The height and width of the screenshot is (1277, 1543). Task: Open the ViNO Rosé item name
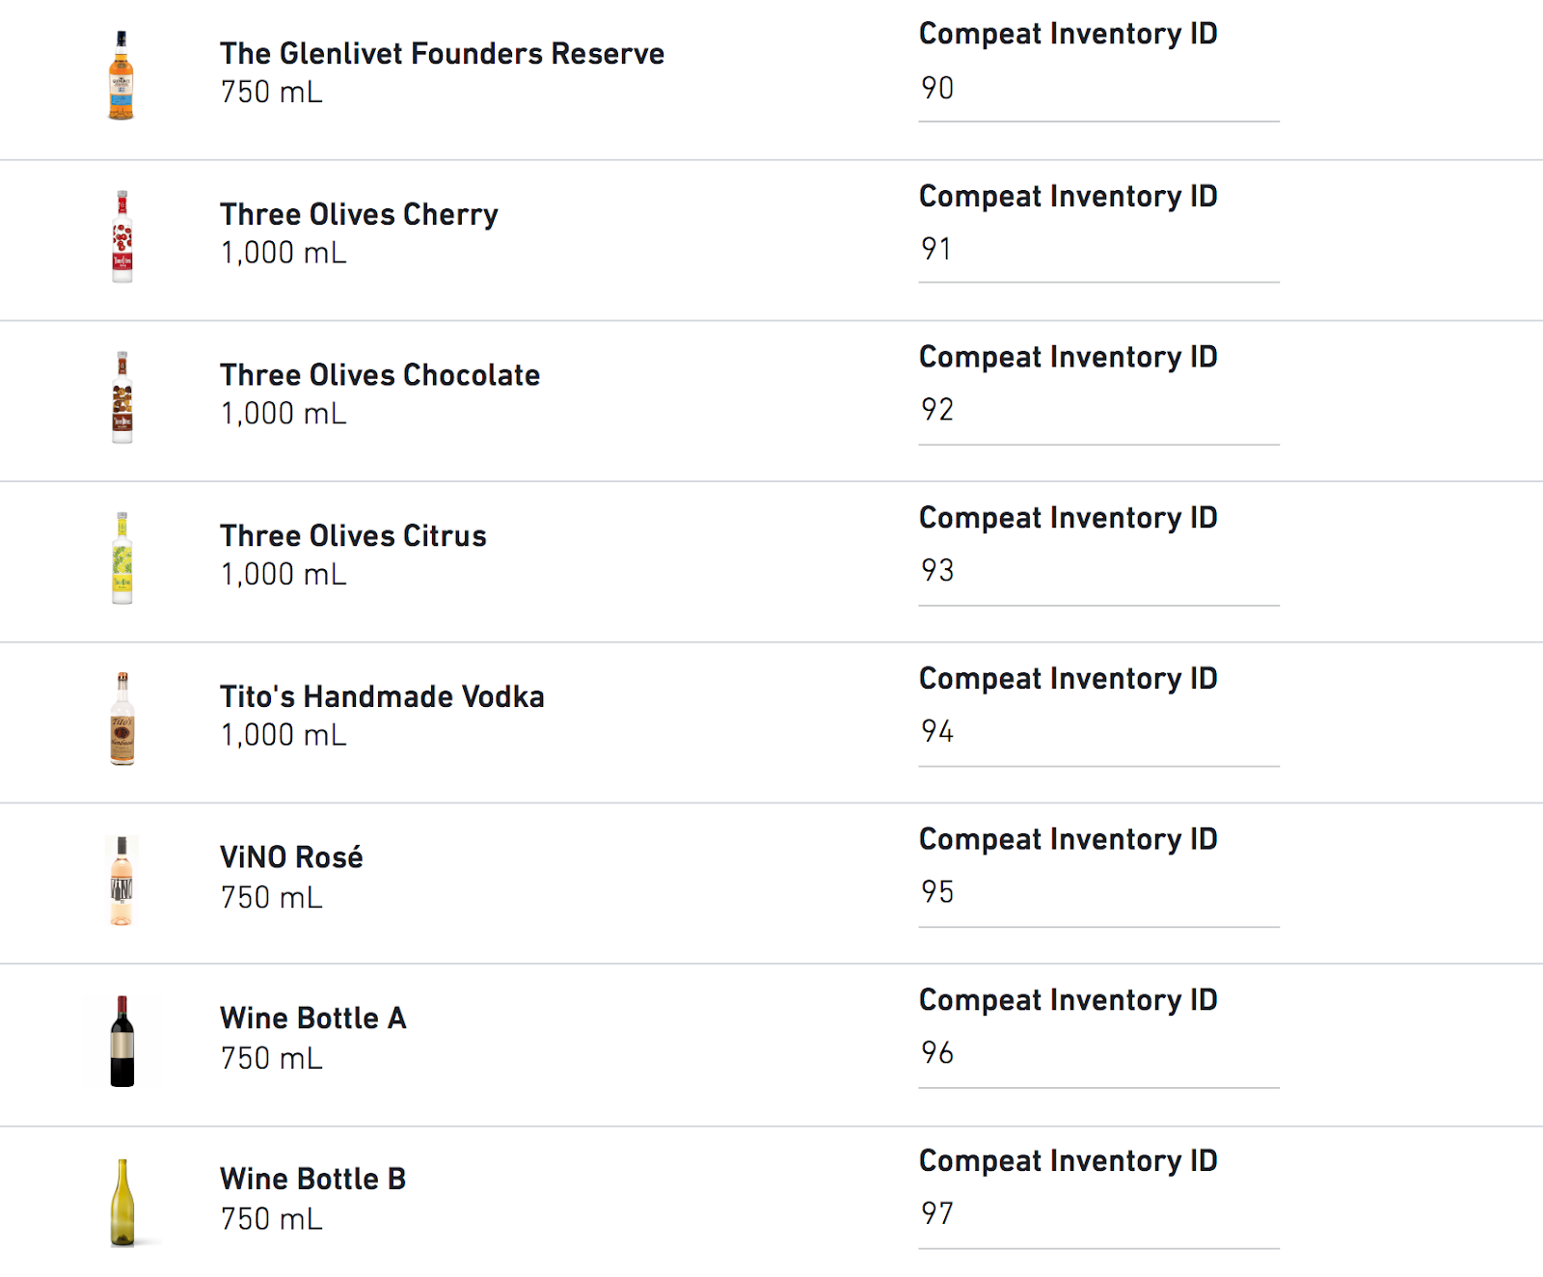point(291,857)
